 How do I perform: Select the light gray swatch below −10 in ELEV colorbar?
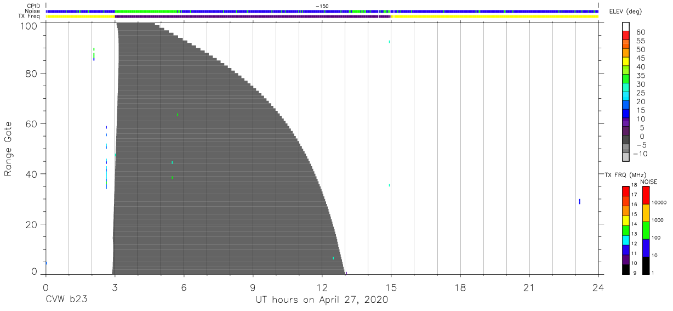625,157
